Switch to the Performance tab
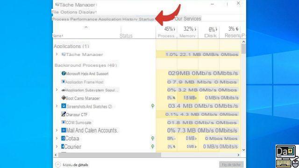This screenshot has height=168, width=299. point(84,19)
